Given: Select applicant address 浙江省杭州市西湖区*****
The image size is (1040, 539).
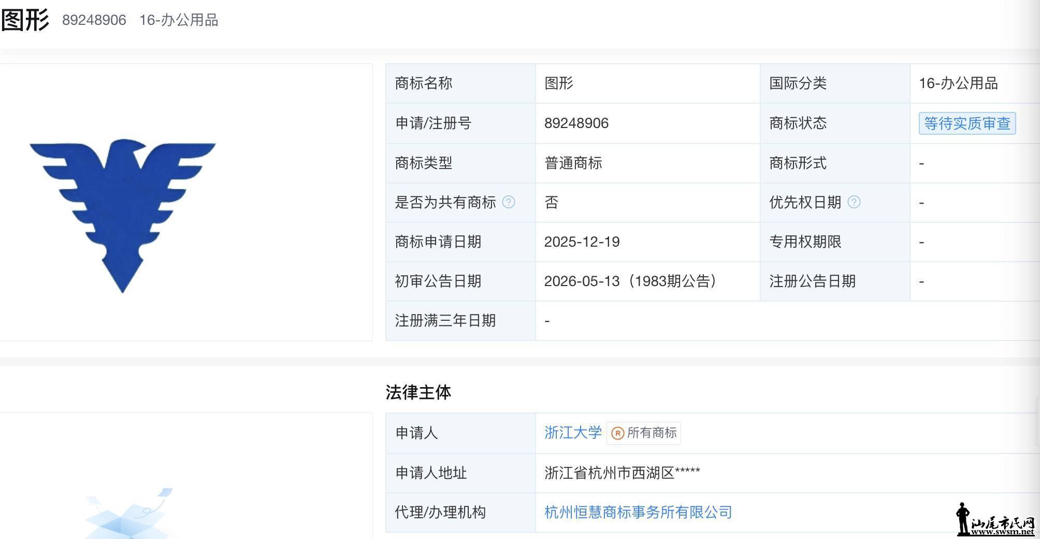Looking at the screenshot, I should point(622,473).
